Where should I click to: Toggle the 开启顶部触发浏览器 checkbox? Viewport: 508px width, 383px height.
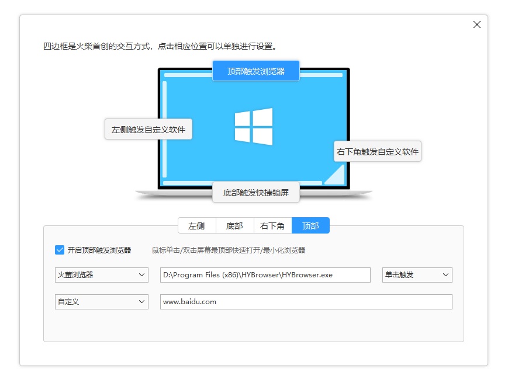[x=58, y=249]
